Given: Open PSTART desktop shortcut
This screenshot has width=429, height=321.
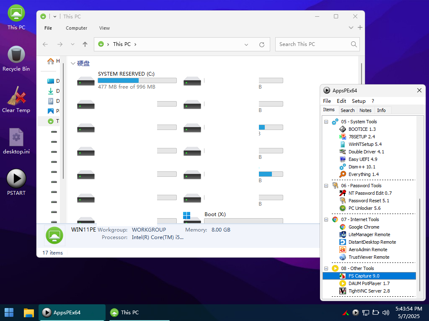Looking at the screenshot, I should (16, 182).
